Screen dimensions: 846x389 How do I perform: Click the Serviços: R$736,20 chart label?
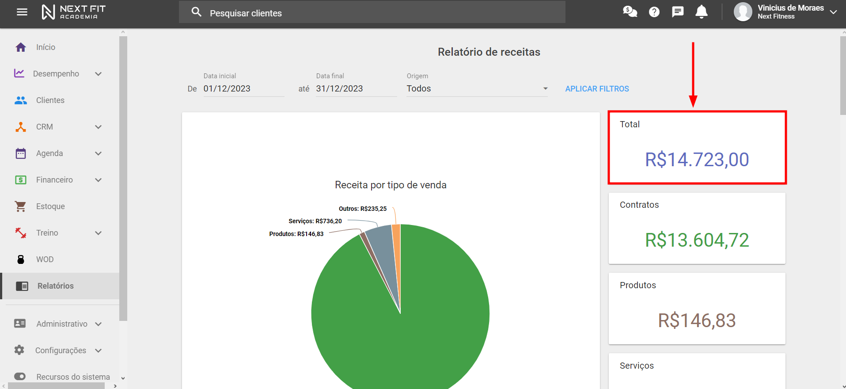click(315, 221)
